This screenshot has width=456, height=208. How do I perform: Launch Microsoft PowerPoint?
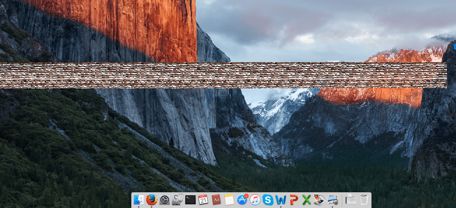click(x=294, y=200)
